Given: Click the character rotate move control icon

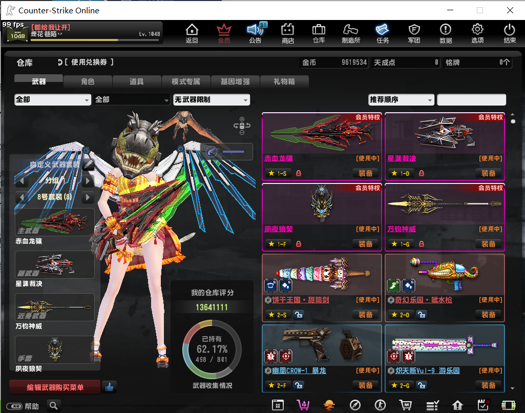Looking at the screenshot, I should pos(242,126).
